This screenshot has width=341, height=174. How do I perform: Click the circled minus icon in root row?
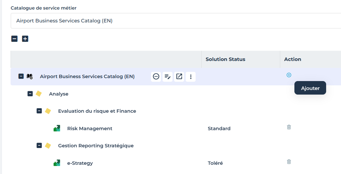156,77
